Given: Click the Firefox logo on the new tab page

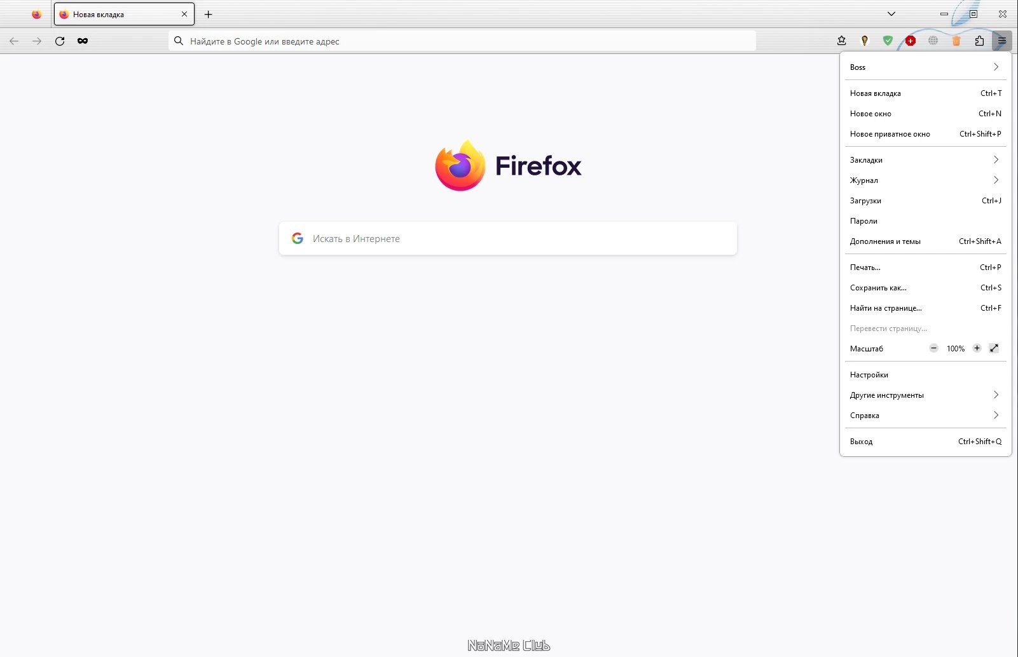Looking at the screenshot, I should [x=508, y=166].
